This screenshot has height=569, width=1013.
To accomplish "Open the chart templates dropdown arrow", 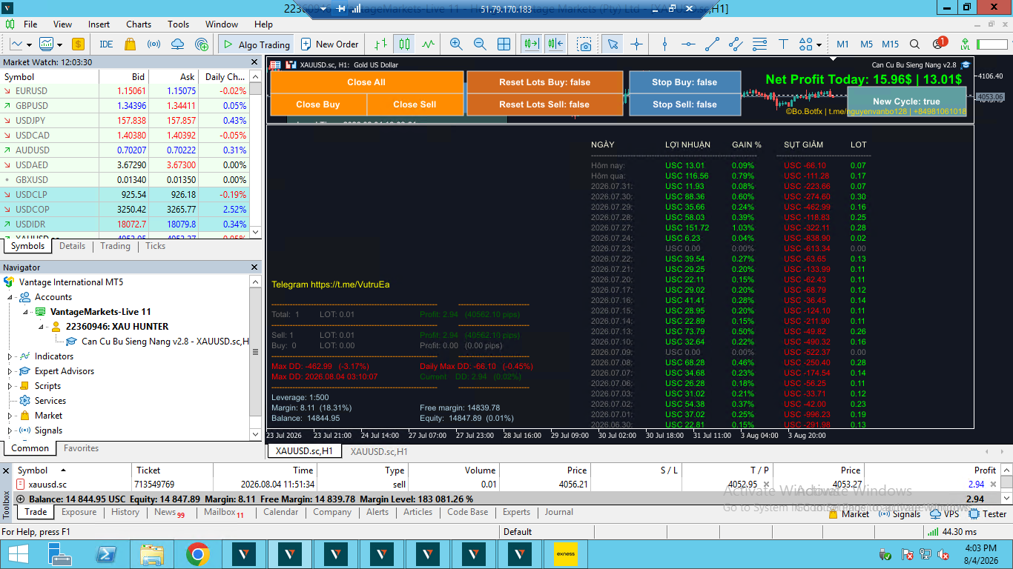I will coord(58,44).
